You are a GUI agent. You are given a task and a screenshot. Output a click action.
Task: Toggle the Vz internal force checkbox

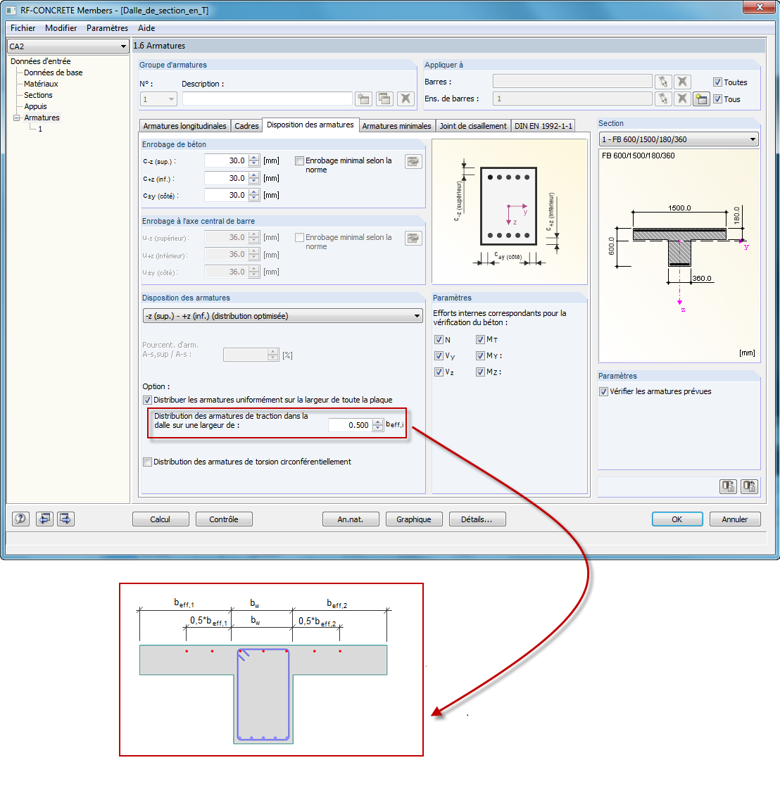pyautogui.click(x=439, y=372)
